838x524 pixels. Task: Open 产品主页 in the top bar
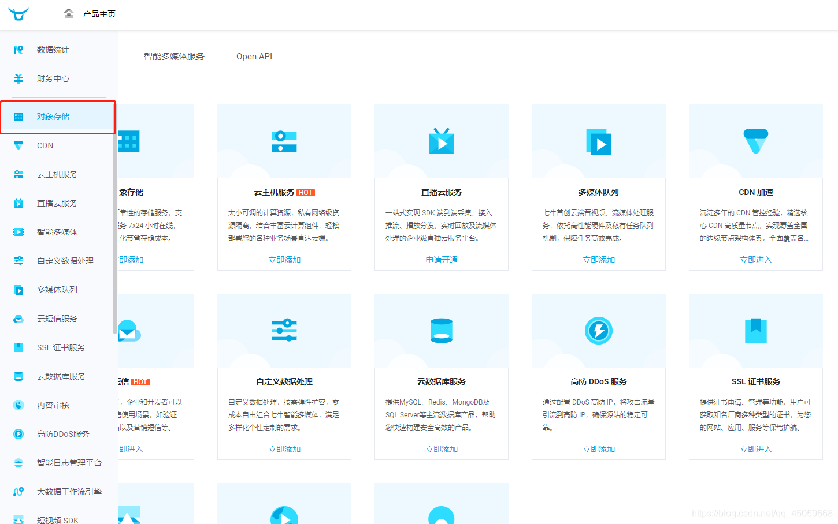click(99, 14)
